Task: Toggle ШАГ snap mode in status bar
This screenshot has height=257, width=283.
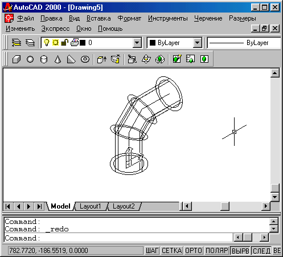Action: tap(152, 251)
